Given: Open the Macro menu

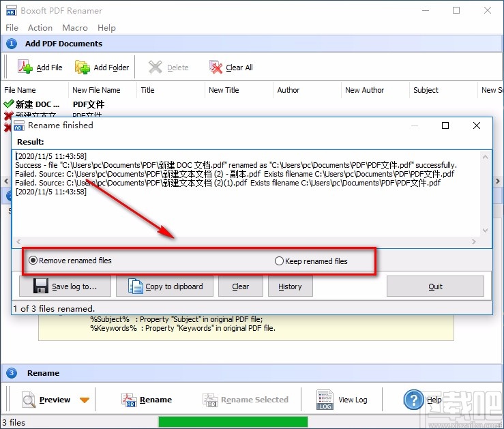Looking at the screenshot, I should [x=75, y=28].
